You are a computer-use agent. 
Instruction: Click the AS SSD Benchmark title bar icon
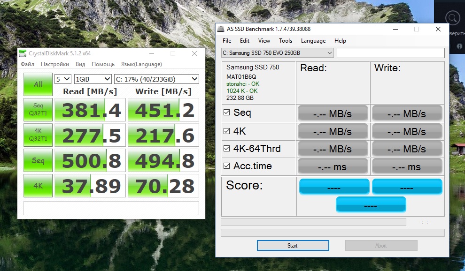tap(221, 29)
